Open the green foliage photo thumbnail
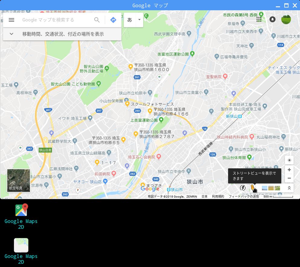 277,188
